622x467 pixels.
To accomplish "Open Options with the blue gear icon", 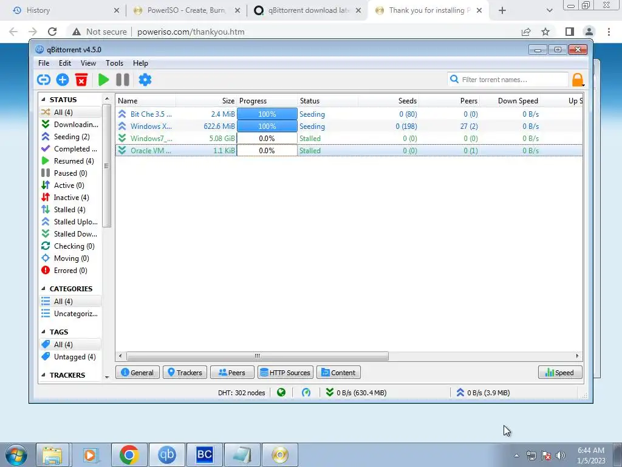I will tap(145, 80).
